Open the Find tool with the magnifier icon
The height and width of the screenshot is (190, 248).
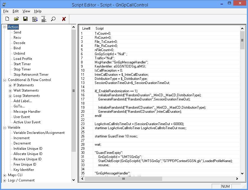click(54, 19)
